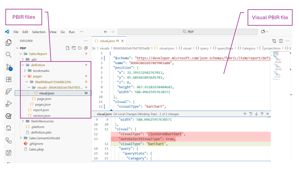Go to next change with down arrow
This screenshot has width=299, height=169.
tap(256, 114)
